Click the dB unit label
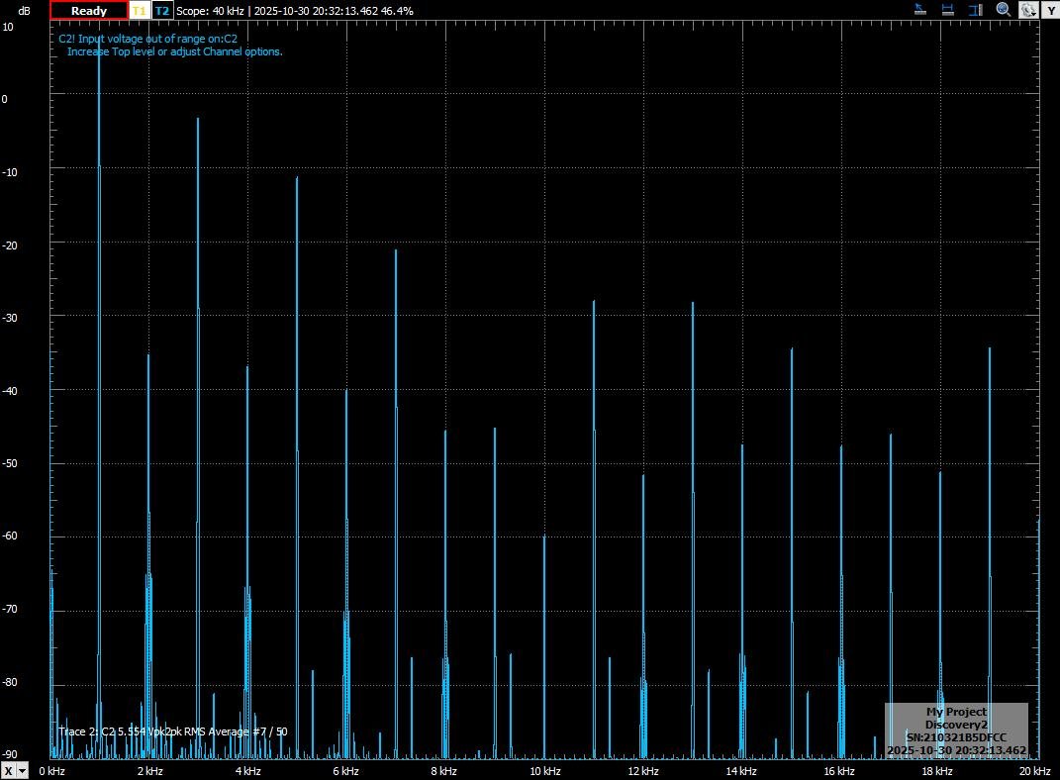The width and height of the screenshot is (1060, 780). coord(24,10)
